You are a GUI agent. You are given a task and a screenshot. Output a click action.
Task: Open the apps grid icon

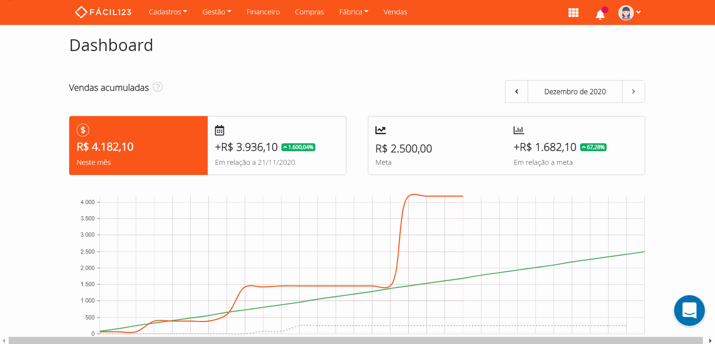pos(573,12)
